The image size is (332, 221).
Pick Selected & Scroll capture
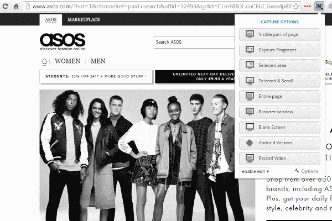tap(279, 81)
